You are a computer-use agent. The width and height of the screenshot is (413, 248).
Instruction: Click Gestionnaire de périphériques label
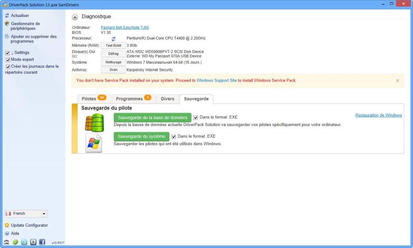(25, 26)
